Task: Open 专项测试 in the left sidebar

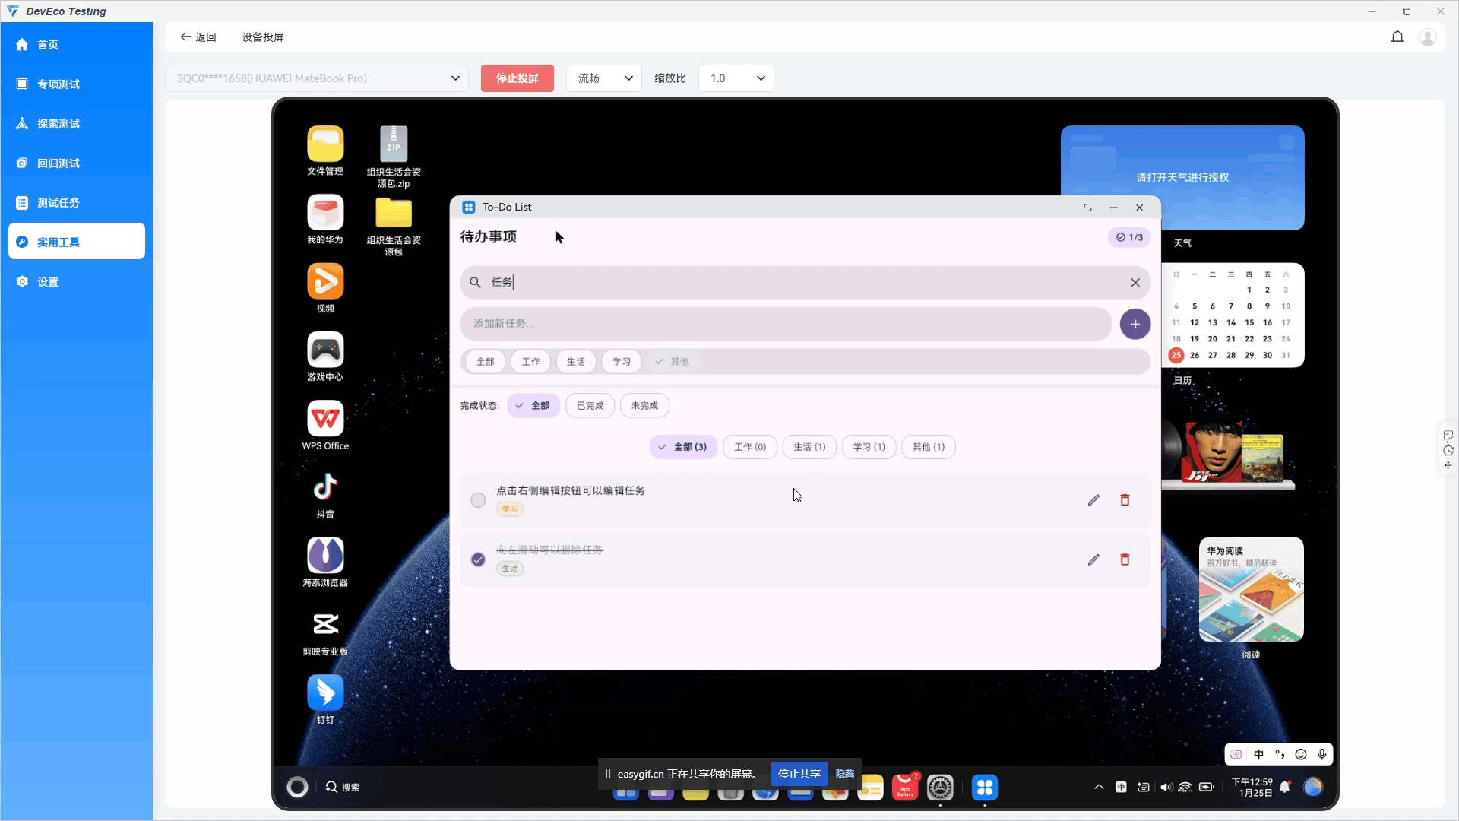Action: [59, 84]
